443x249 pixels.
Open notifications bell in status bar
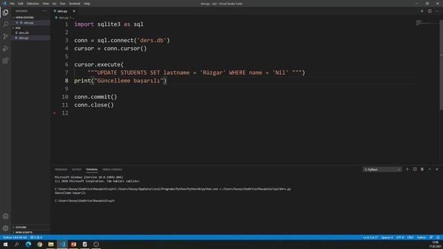pos(438,237)
